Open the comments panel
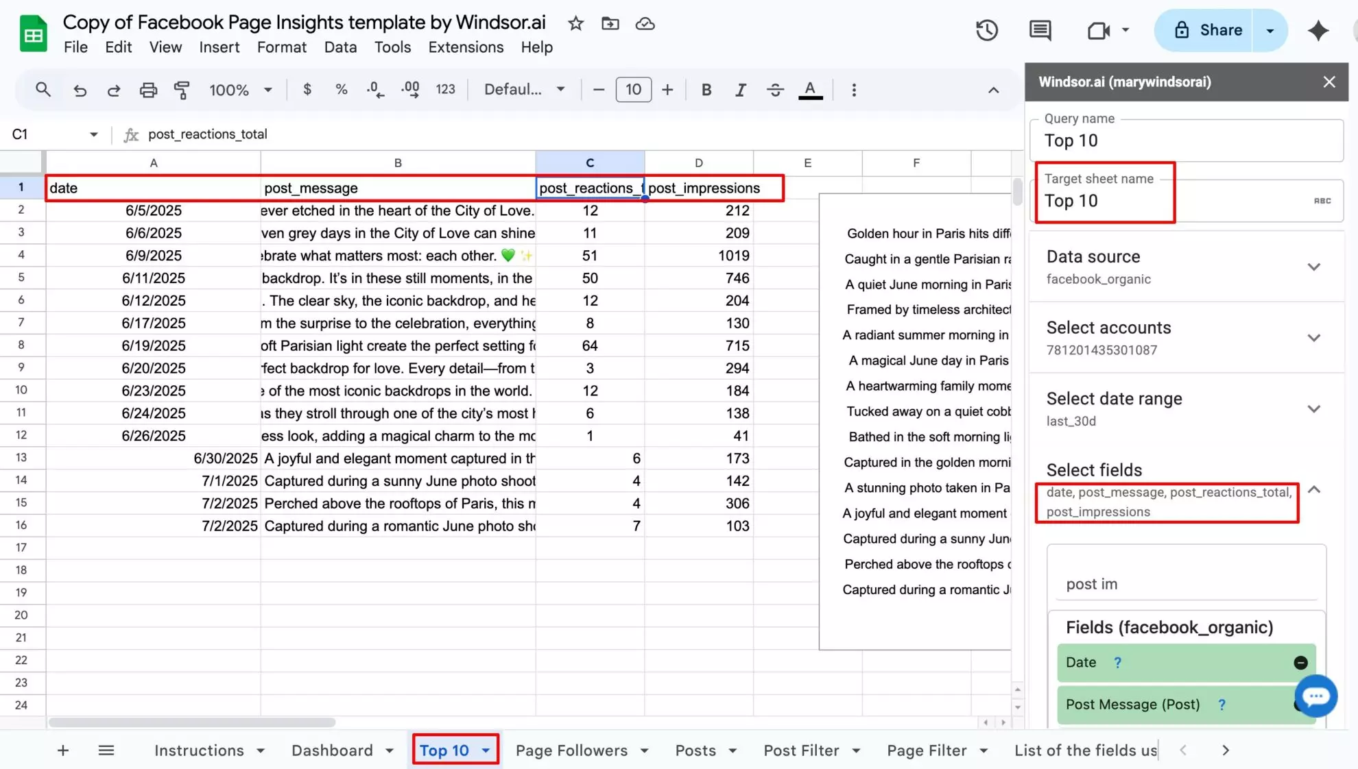Image resolution: width=1358 pixels, height=769 pixels. point(1039,30)
